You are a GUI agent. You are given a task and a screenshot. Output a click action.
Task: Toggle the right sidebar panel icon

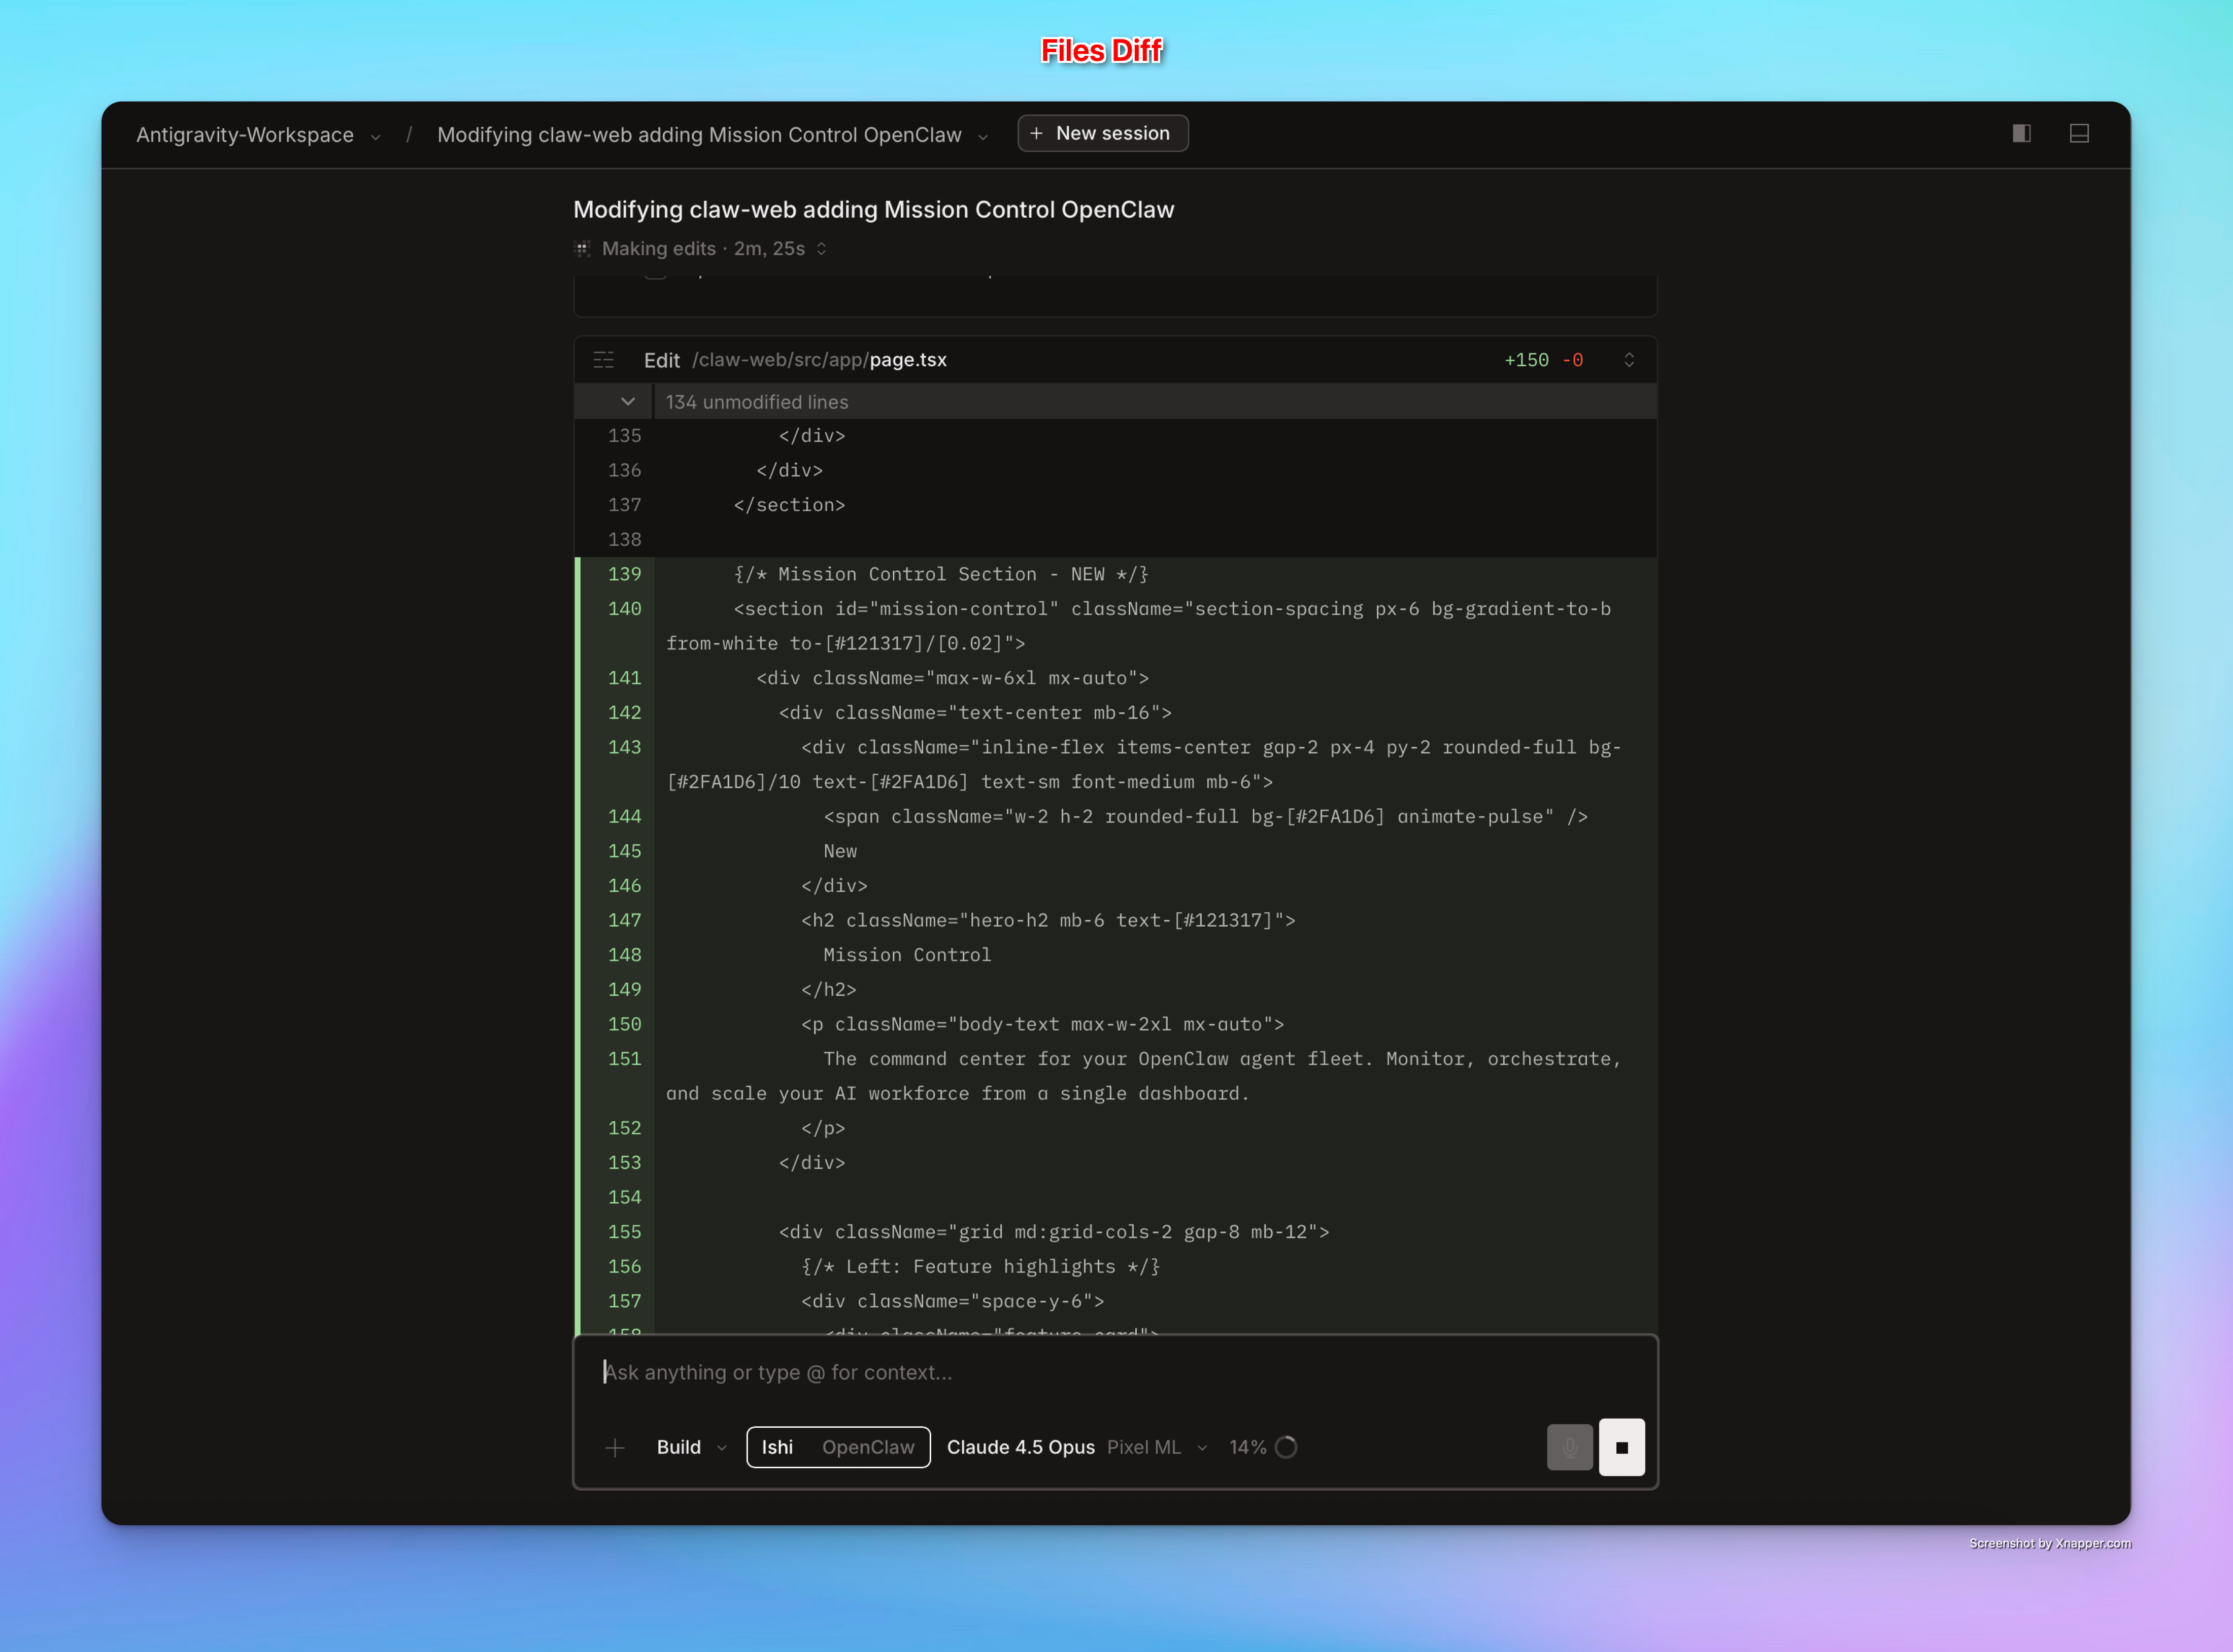point(2021,133)
